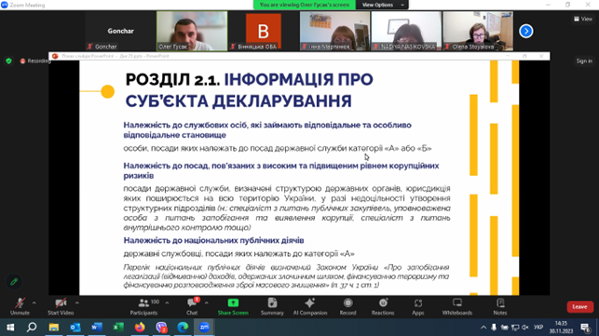Click the green encryption shield icon
Viewport: 599px width, 336px height.
pos(8,61)
